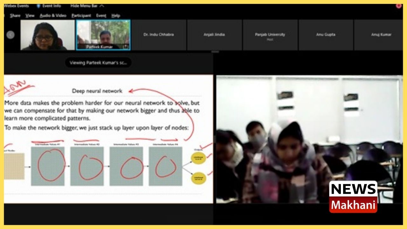Click the Event Info shield icon
Viewport: 407px width, 229px height.
click(x=38, y=6)
